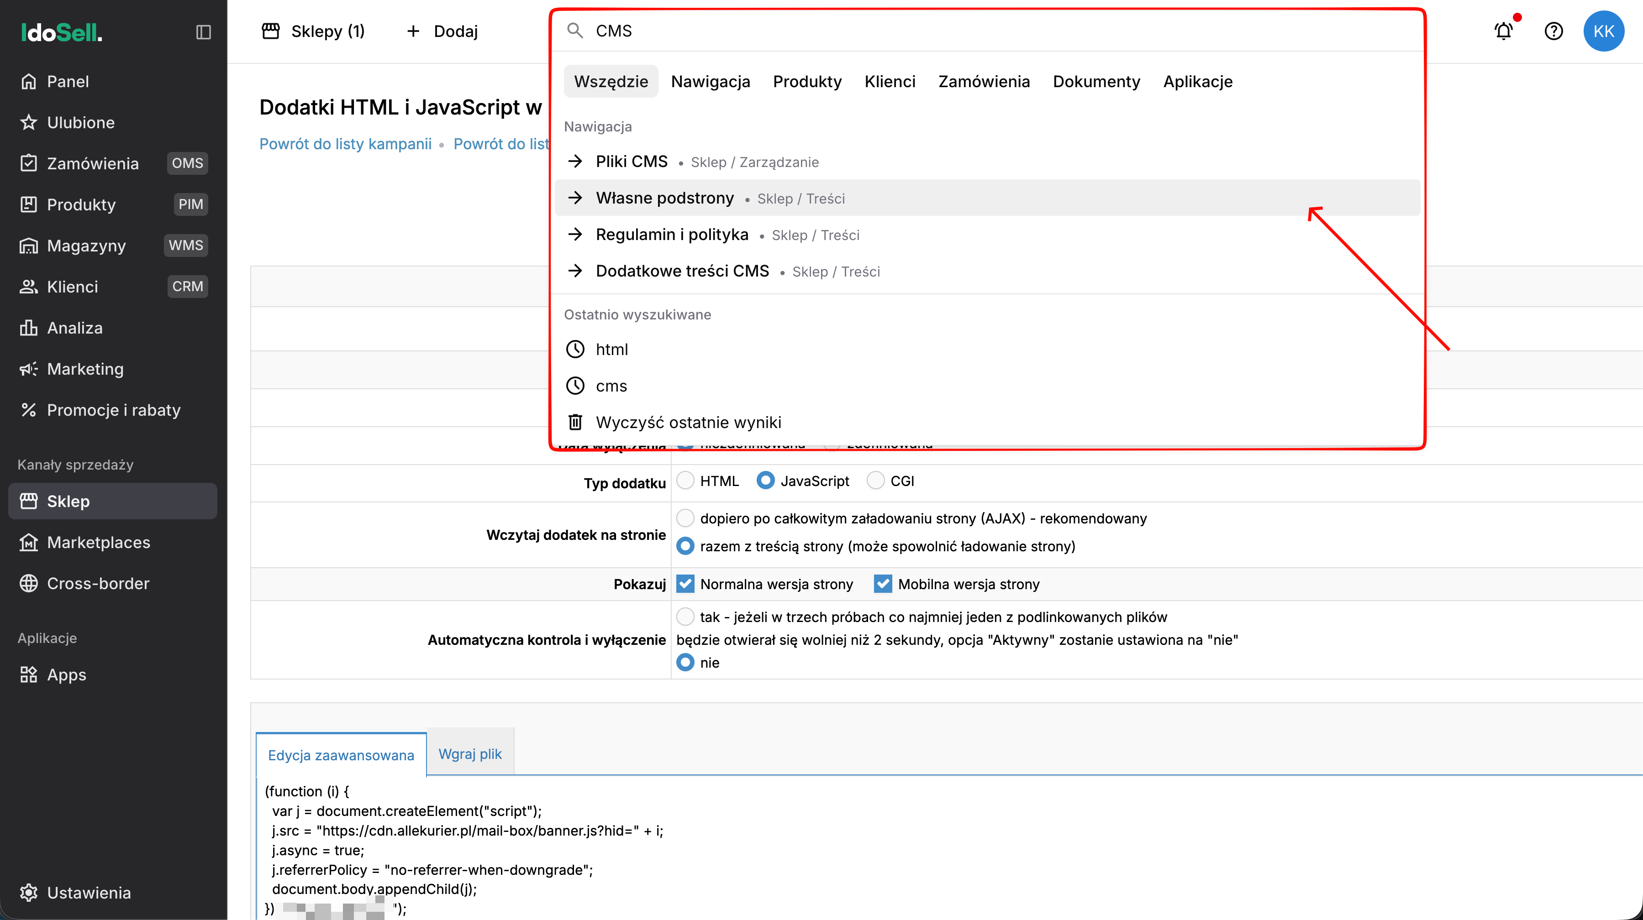1643x920 pixels.
Task: Collapse the sidebar with the panel toggle icon
Action: point(203,32)
